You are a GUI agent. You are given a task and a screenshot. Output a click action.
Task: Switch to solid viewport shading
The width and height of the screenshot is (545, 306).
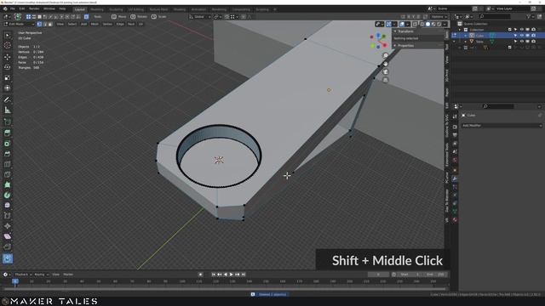pos(427,24)
